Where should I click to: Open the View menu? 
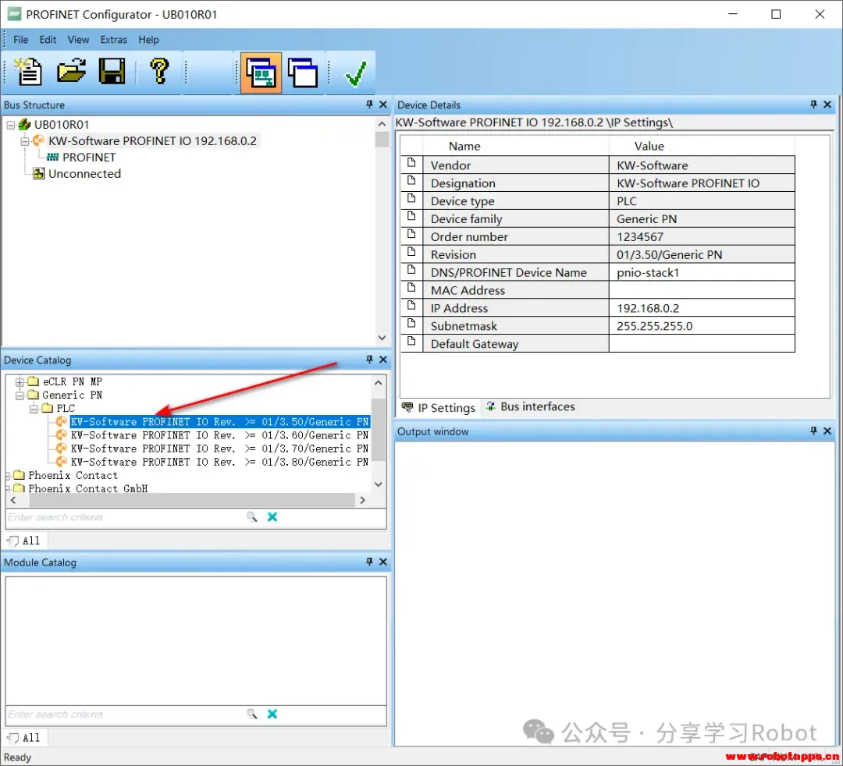tap(79, 40)
